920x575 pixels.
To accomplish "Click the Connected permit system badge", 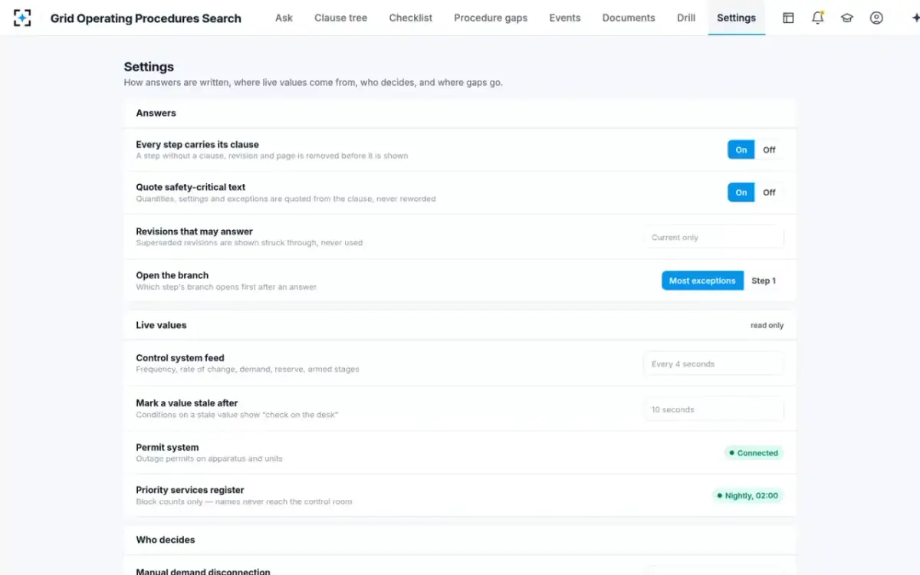I will 754,453.
